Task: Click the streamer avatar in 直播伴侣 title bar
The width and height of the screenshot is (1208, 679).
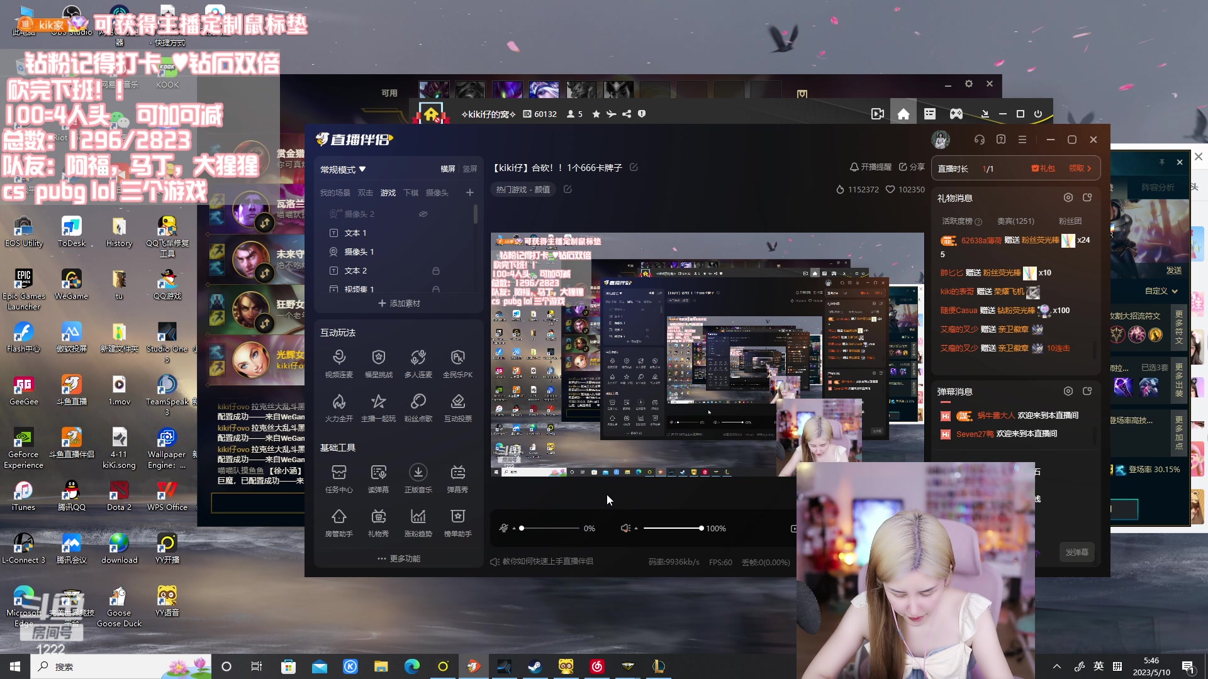Action: pos(941,140)
